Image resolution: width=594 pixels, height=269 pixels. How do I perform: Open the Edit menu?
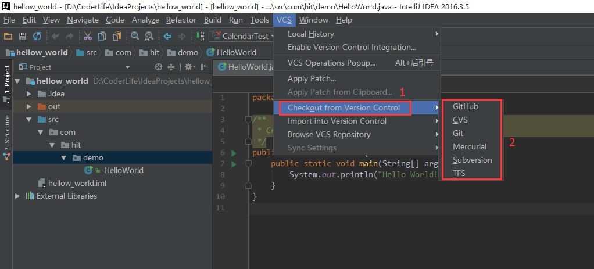[29, 20]
